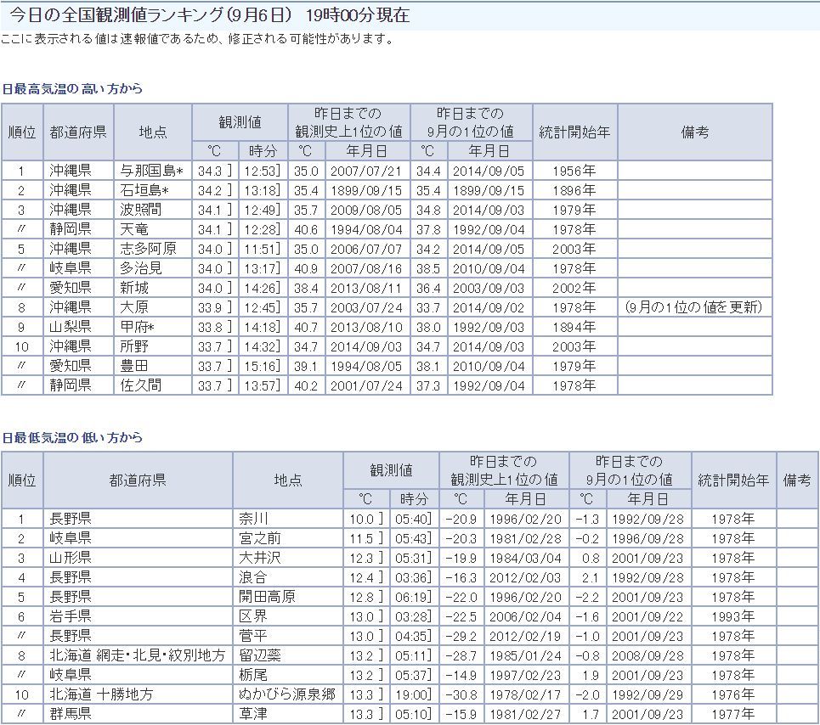
Task: Open the ぬかびら源泉郷 location link
Action: click(288, 694)
